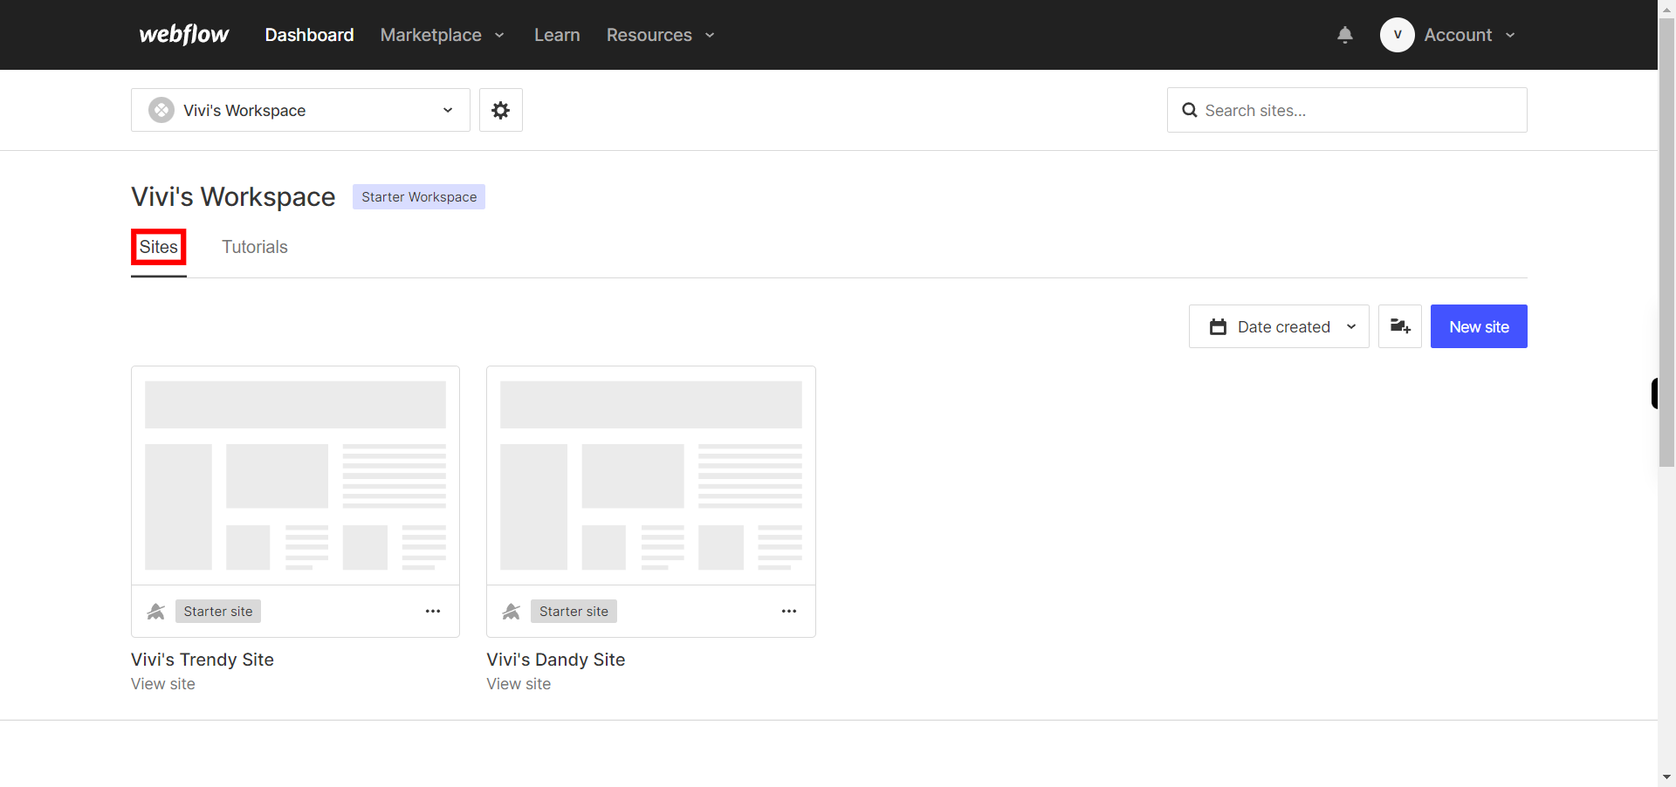Open Vivi's Dandy Site title
This screenshot has height=787, width=1676.
(x=556, y=660)
